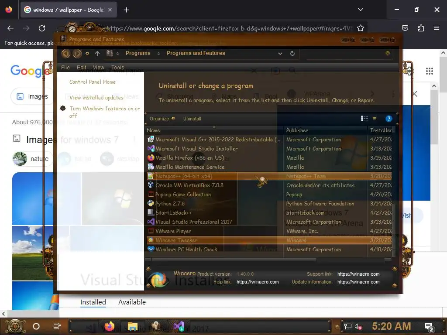This screenshot has width=447, height=335.
Task: Open Google apps grid icon
Action: (430, 71)
